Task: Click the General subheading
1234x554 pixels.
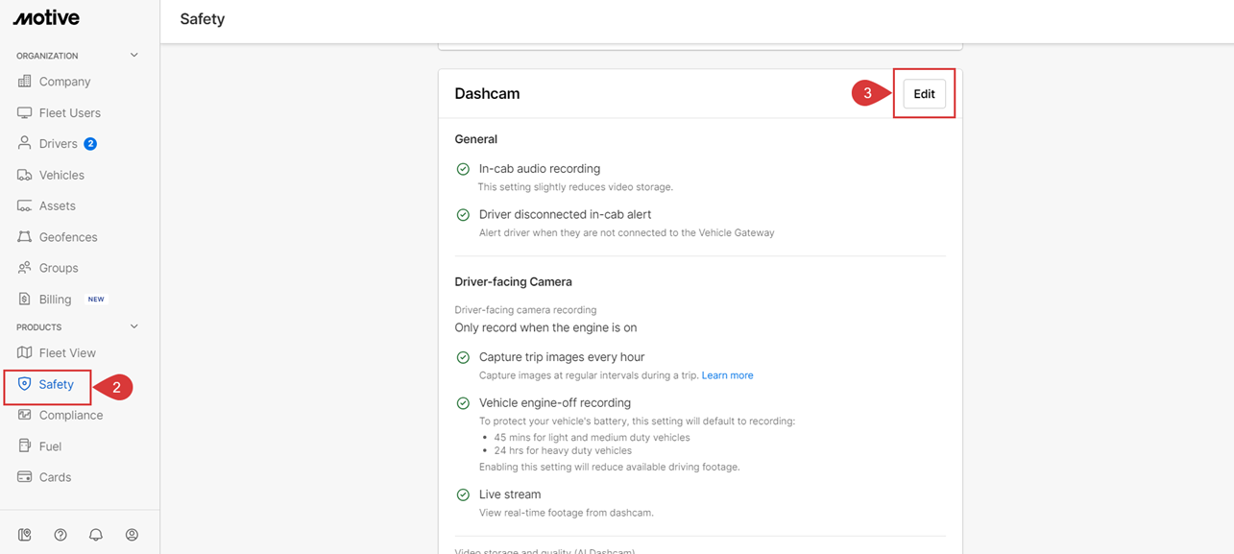Action: [475, 139]
